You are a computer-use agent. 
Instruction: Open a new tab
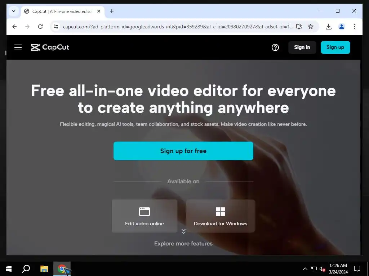click(112, 11)
